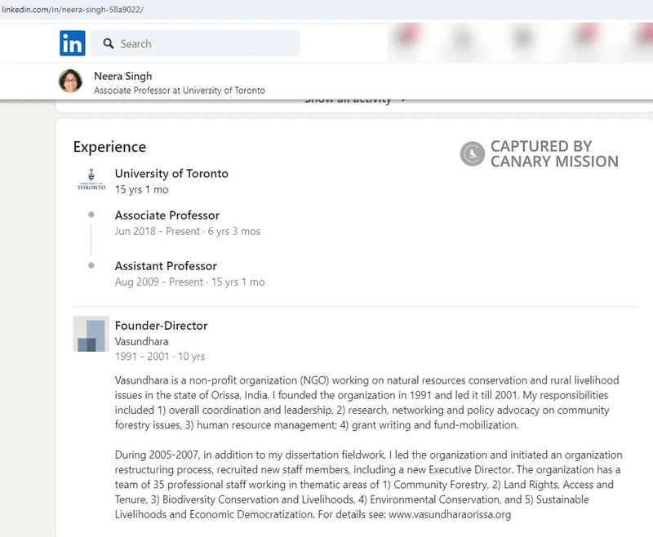
Task: Open the University of Toronto experience entry
Action: 171,174
